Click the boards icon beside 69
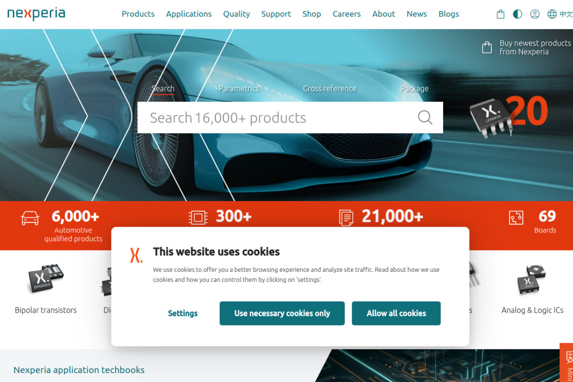The width and height of the screenshot is (573, 382). click(516, 218)
